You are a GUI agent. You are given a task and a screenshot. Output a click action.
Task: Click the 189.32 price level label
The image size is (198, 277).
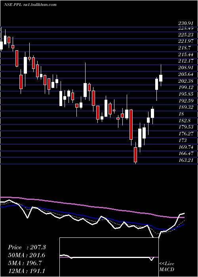pyautogui.click(x=186, y=107)
